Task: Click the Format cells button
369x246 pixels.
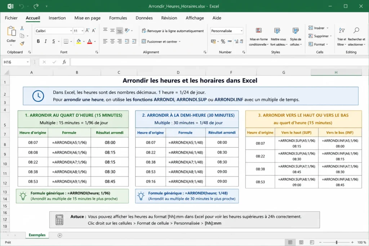Action: pyautogui.click(x=318, y=44)
